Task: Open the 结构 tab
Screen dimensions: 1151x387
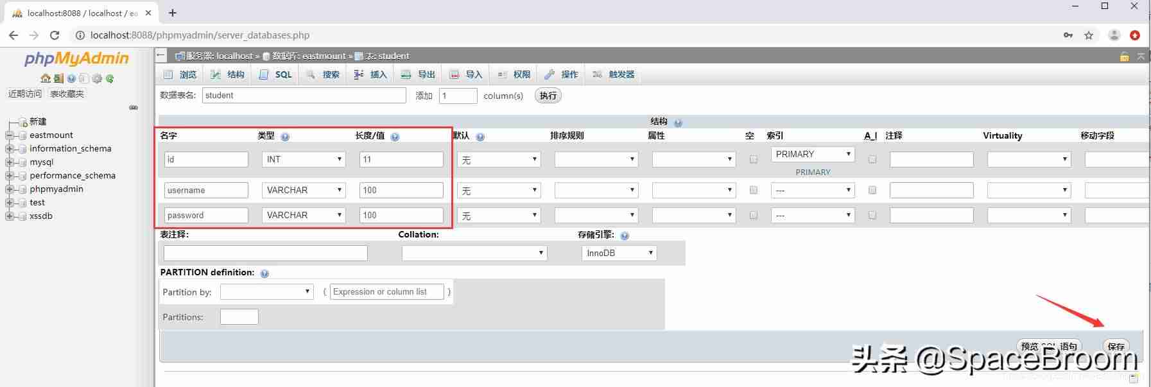Action: [228, 74]
